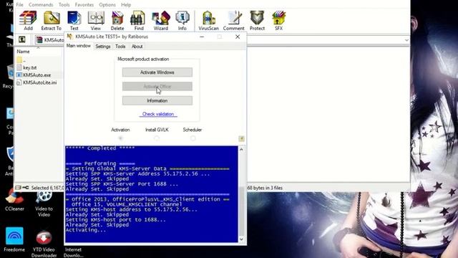Click the Add icon in WinRAR toolbar

coord(28,21)
